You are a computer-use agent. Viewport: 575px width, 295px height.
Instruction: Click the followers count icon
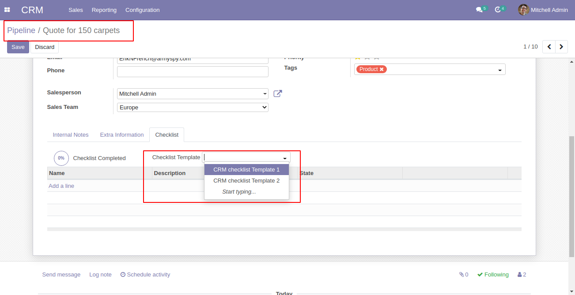(x=522, y=274)
